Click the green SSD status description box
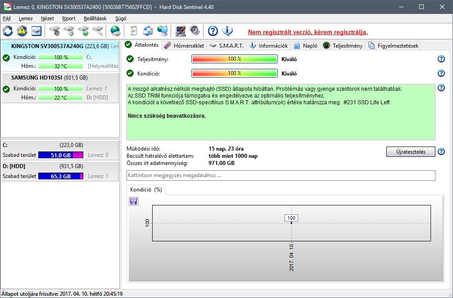Screen dimensions: 453x298 pos(281,112)
